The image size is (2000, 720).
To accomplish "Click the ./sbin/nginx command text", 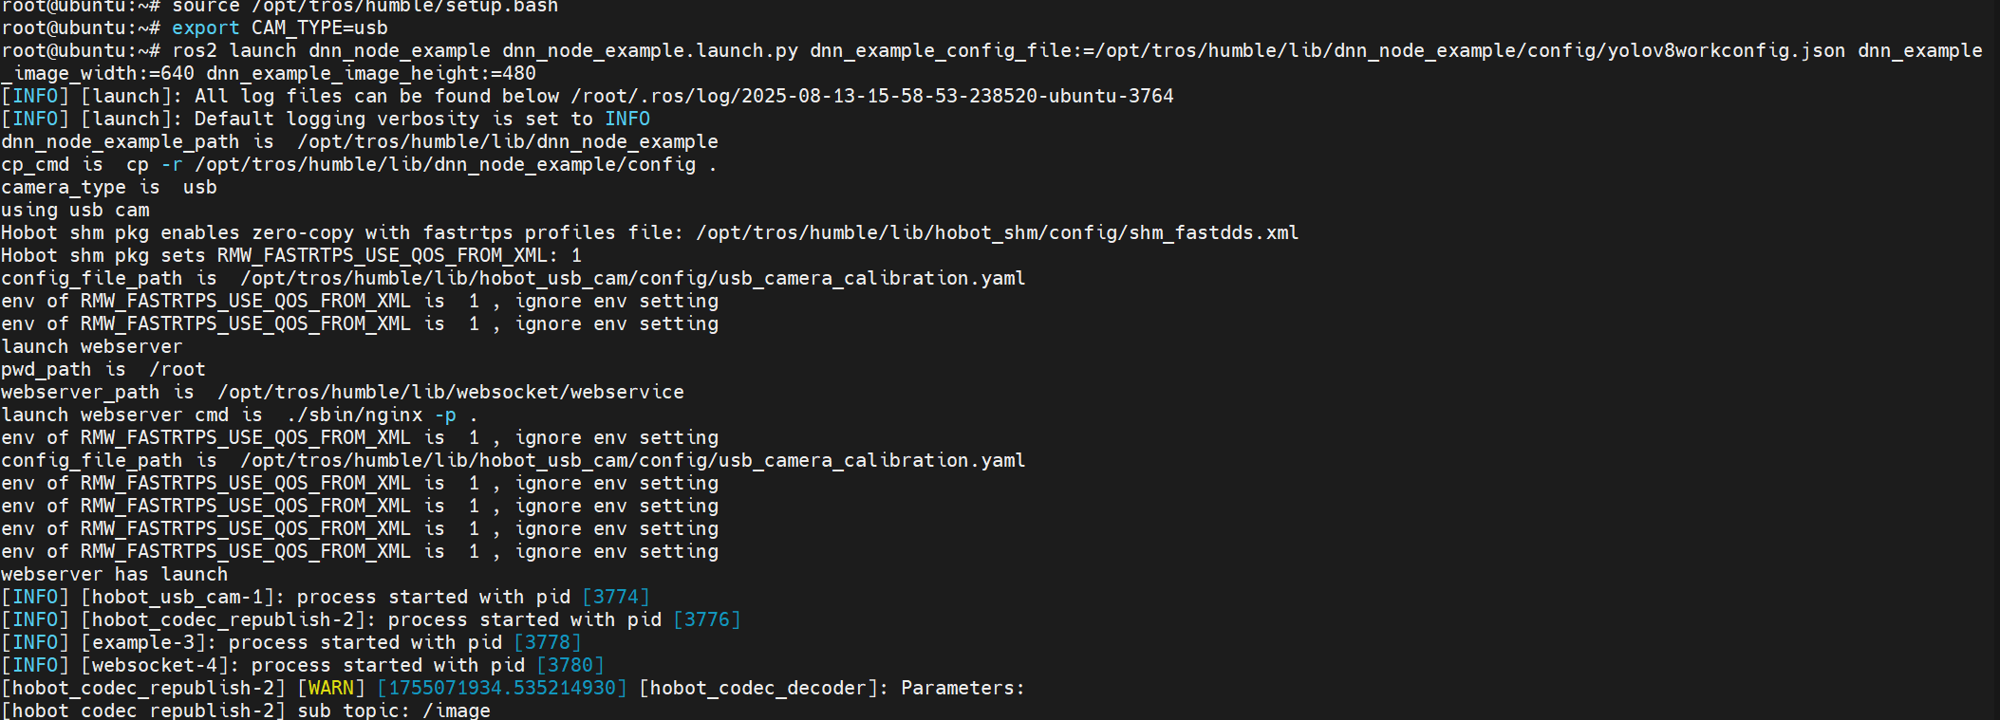I will (354, 415).
